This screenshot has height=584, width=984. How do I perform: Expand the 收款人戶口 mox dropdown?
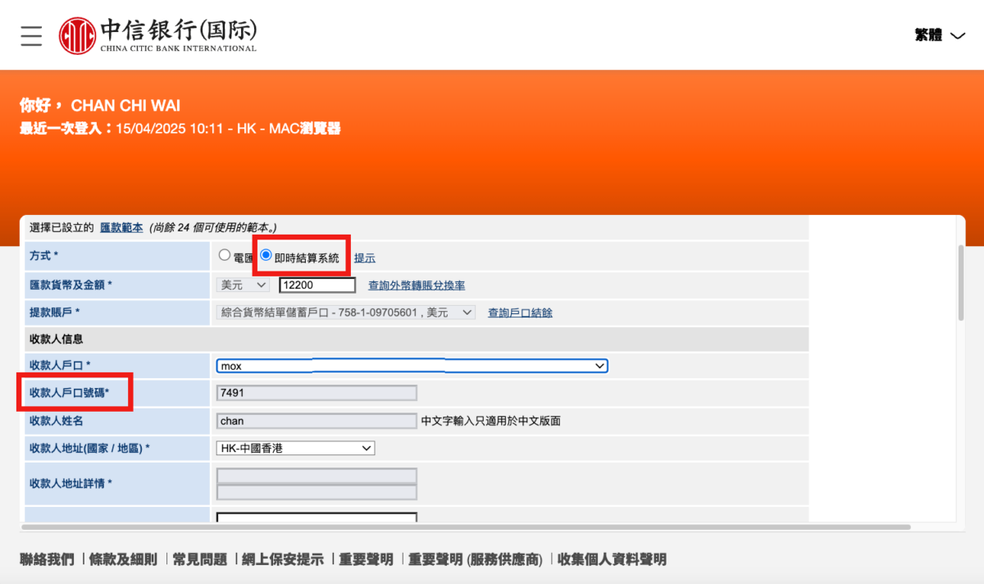[x=412, y=366]
